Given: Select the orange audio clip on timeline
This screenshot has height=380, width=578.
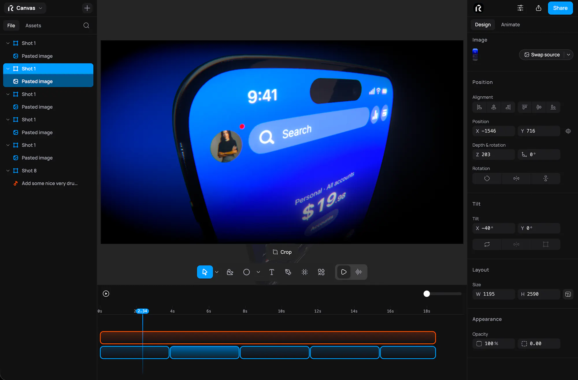Looking at the screenshot, I should click(x=268, y=338).
